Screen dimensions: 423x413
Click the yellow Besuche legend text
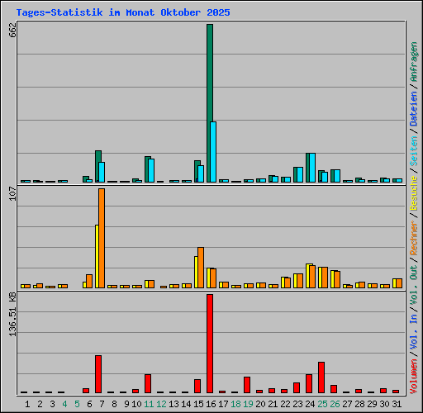414,193
